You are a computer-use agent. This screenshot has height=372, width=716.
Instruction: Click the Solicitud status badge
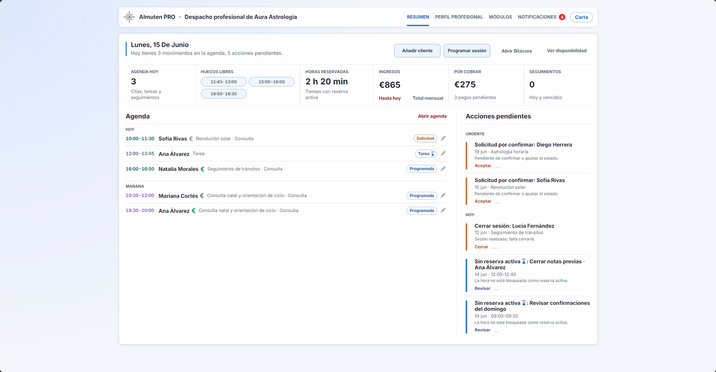click(425, 139)
